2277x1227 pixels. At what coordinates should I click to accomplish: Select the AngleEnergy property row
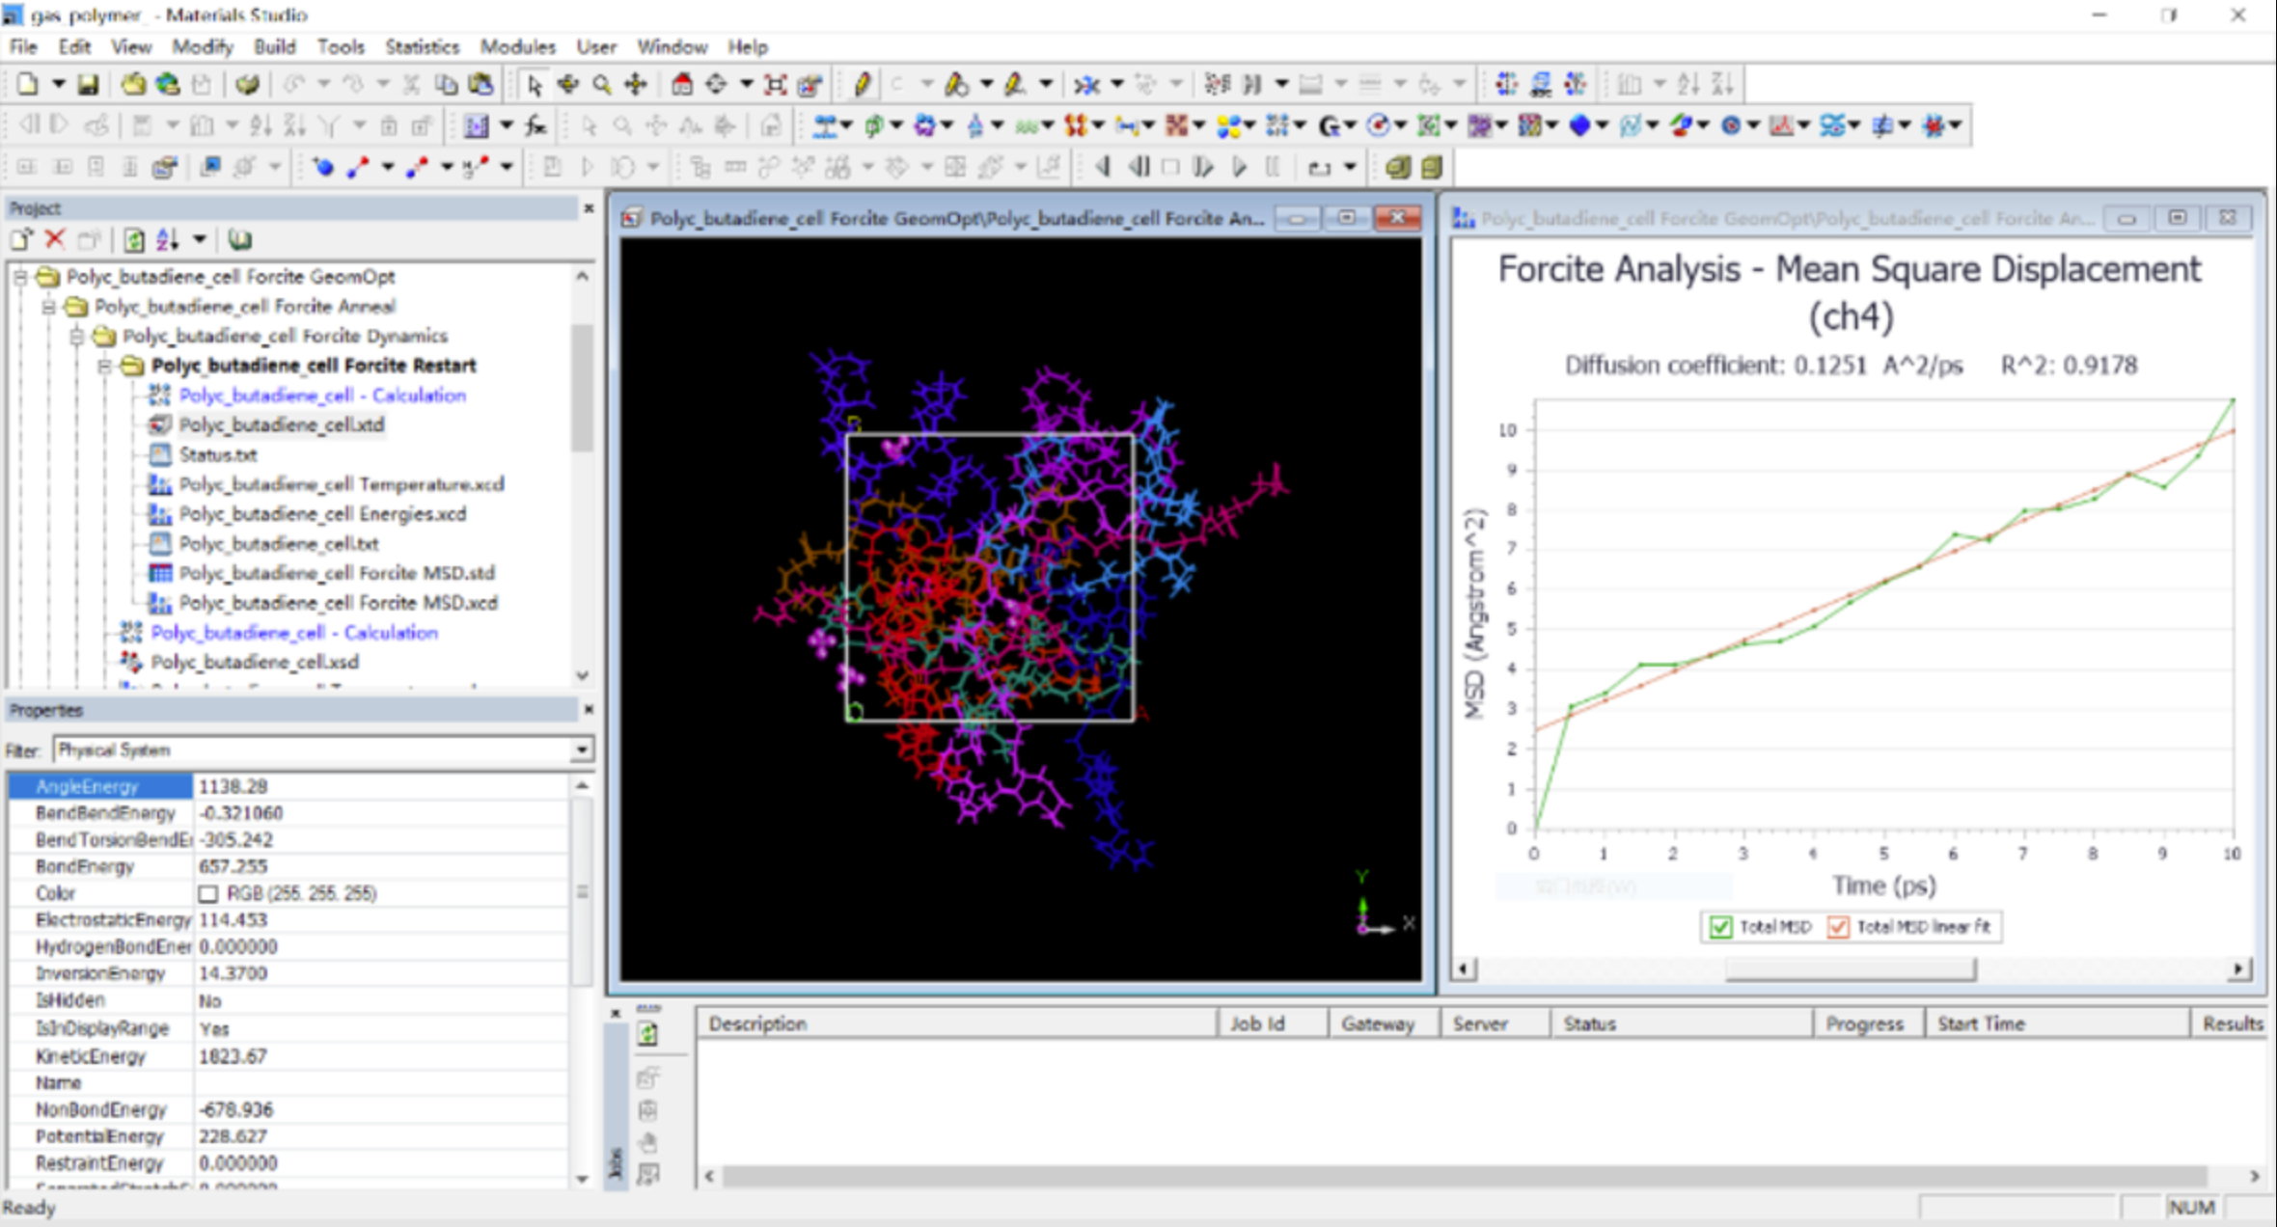coord(87,786)
